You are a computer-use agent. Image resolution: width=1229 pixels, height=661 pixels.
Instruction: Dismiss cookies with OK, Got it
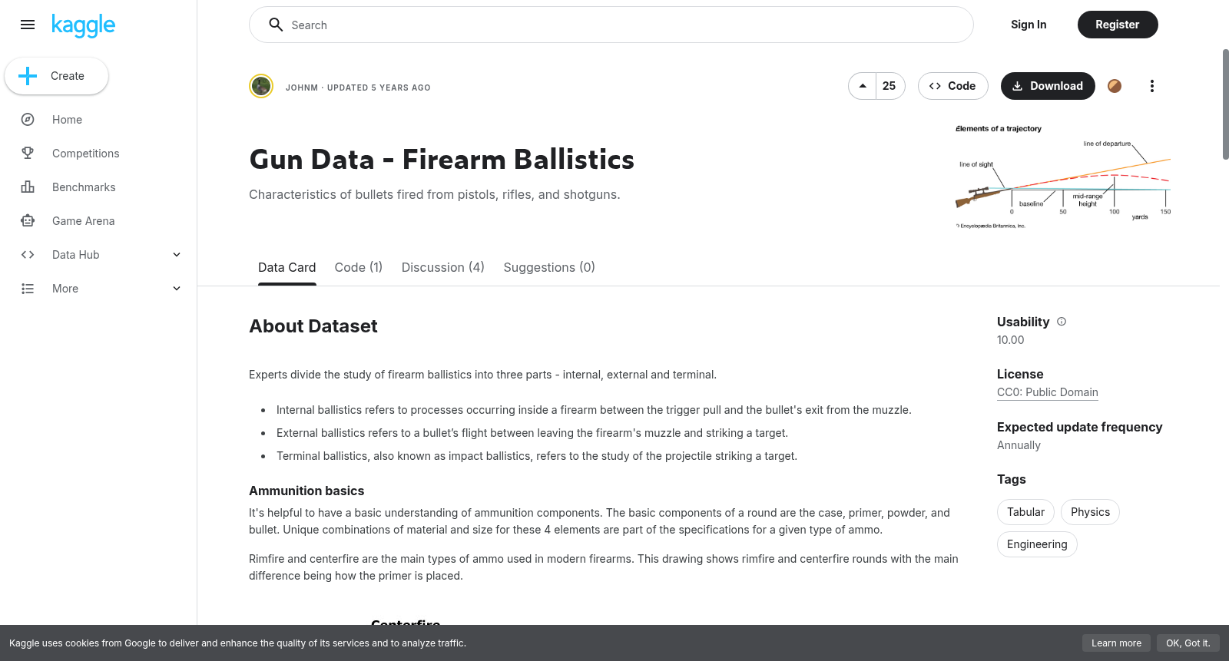(x=1188, y=643)
